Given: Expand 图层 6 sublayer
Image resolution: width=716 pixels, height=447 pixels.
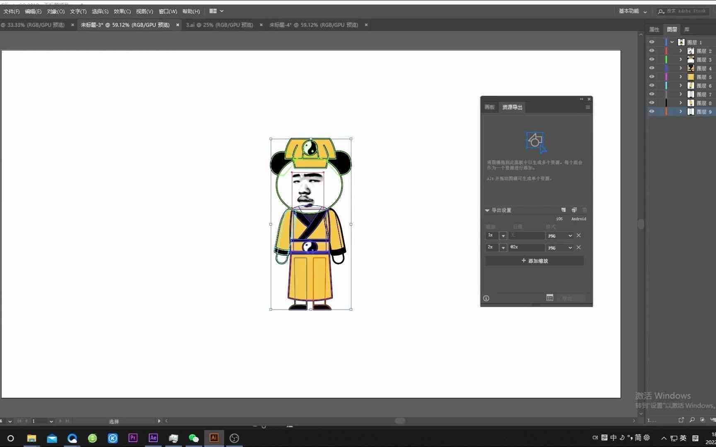Looking at the screenshot, I should click(680, 86).
